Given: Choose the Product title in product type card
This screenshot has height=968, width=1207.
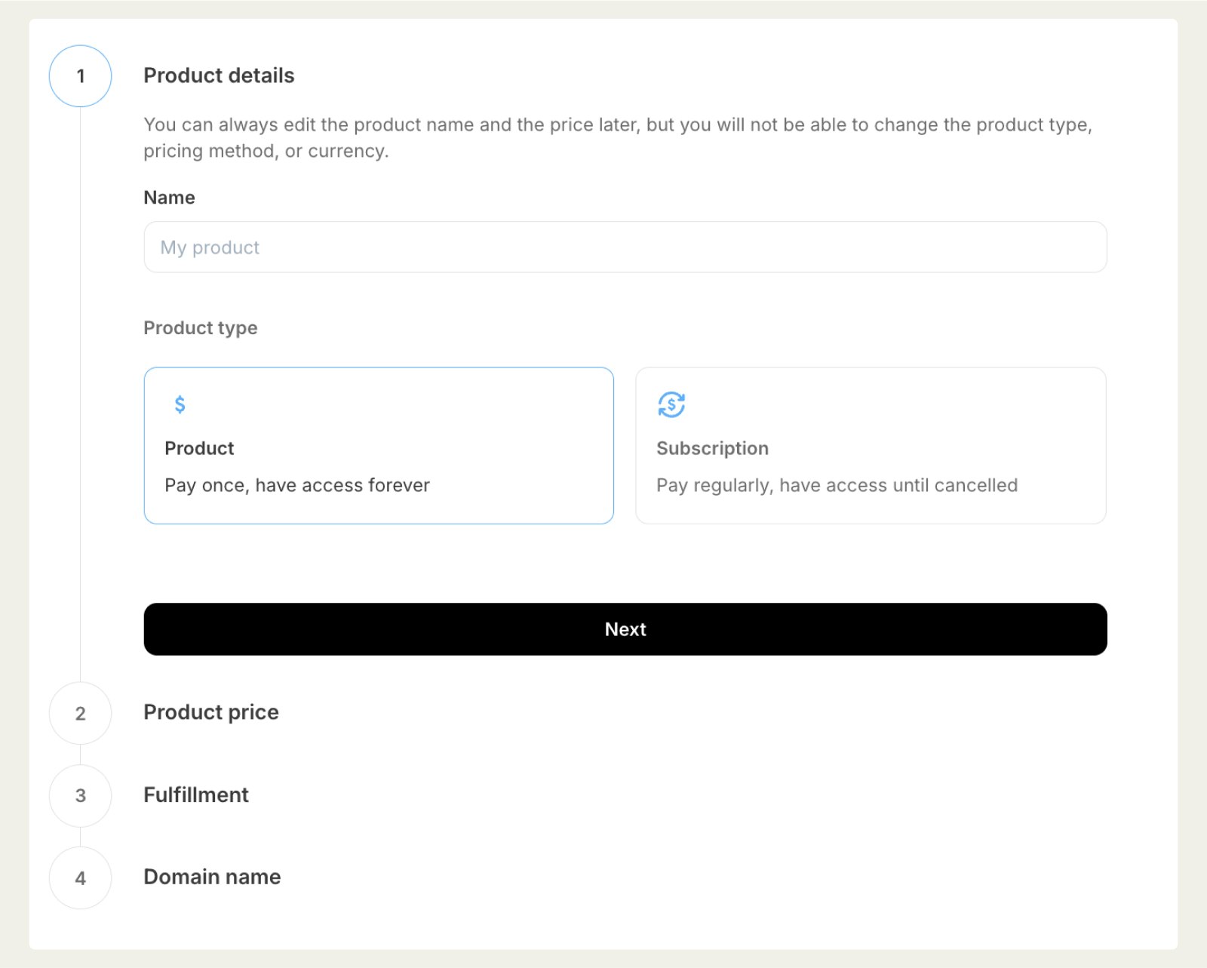Looking at the screenshot, I should 199,448.
